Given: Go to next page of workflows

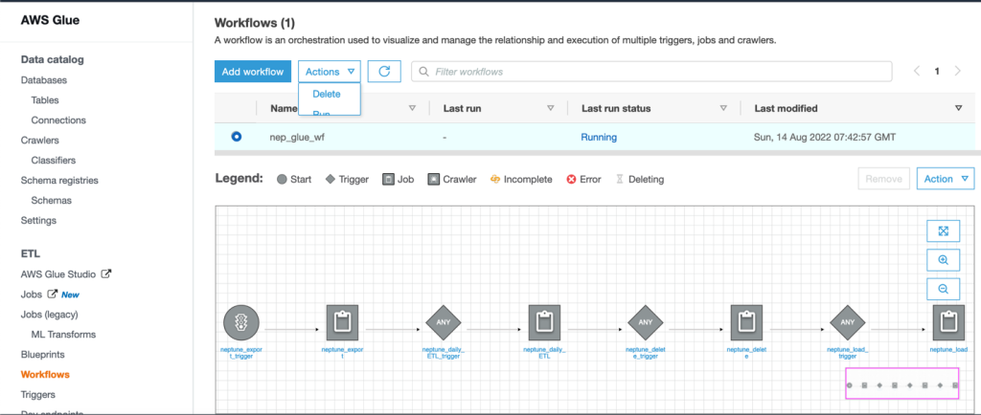Looking at the screenshot, I should point(957,71).
